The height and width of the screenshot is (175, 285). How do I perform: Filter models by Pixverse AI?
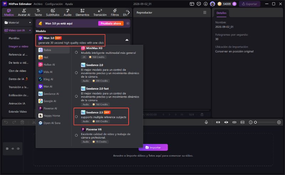54,108
